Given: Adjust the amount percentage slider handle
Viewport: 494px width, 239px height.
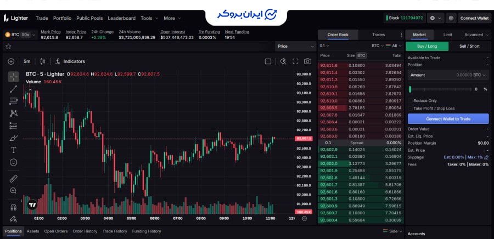Looking at the screenshot, I should pyautogui.click(x=410, y=89).
